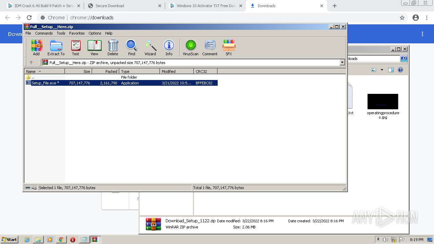Open the Find search tool
The width and height of the screenshot is (434, 244).
132,47
